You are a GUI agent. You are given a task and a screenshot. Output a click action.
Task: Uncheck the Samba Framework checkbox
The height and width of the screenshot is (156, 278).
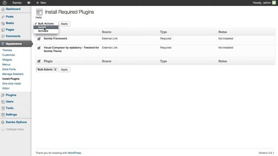click(x=39, y=39)
